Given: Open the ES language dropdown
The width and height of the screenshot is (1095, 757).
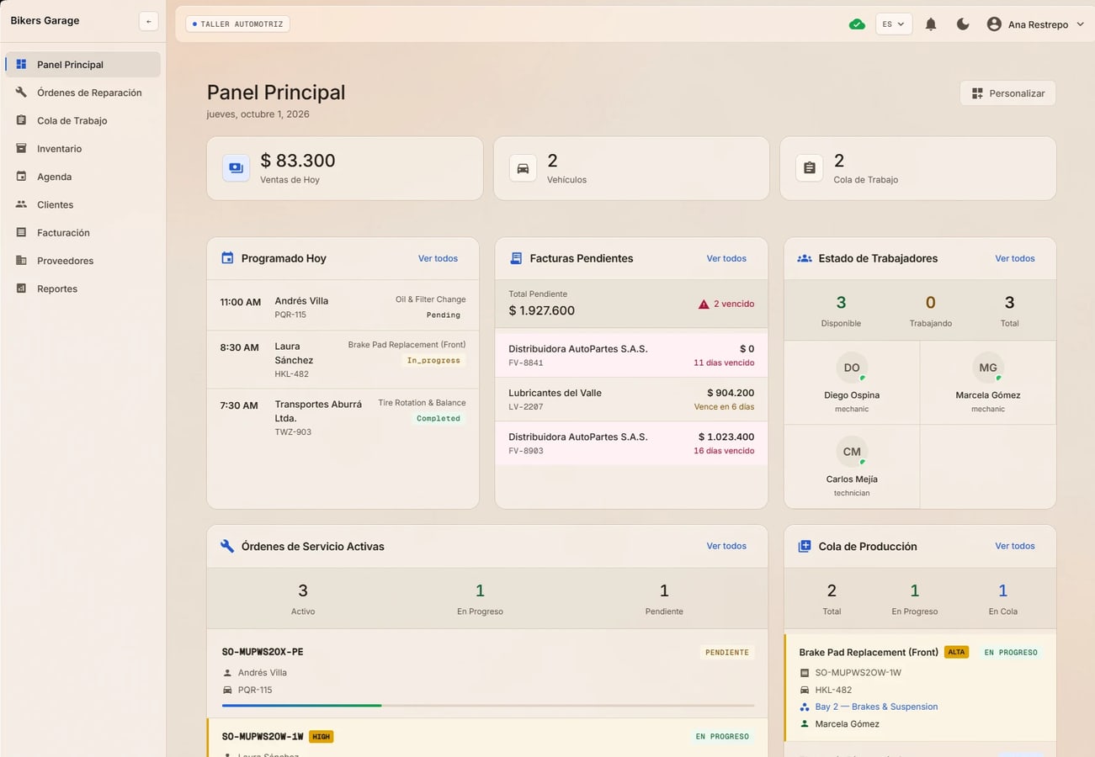Looking at the screenshot, I should click(894, 24).
